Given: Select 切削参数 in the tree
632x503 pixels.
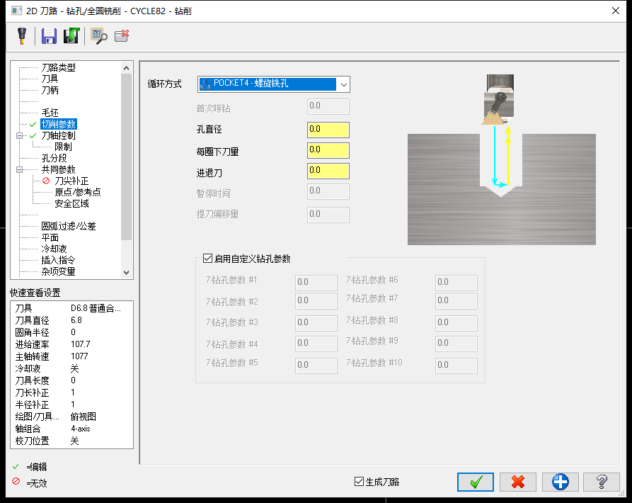Looking at the screenshot, I should (x=59, y=124).
